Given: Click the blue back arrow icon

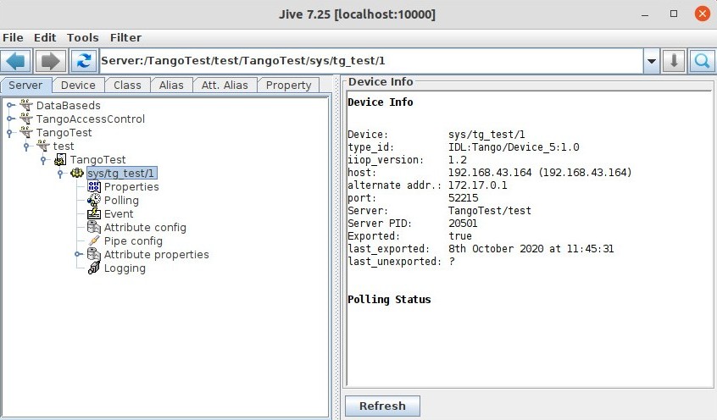Looking at the screenshot, I should click(16, 61).
